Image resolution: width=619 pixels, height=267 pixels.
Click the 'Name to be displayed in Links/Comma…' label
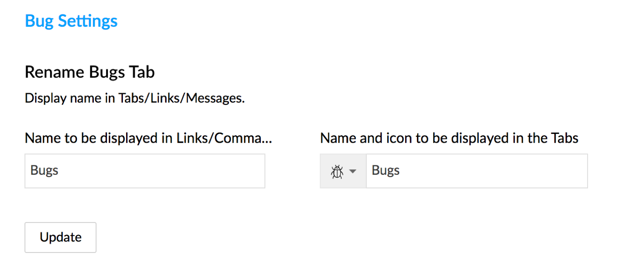(148, 138)
